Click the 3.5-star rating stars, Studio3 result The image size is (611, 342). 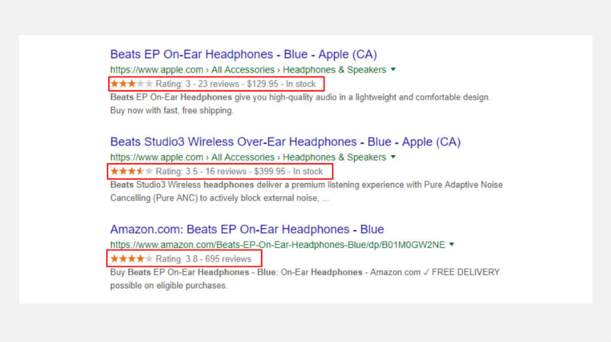131,172
